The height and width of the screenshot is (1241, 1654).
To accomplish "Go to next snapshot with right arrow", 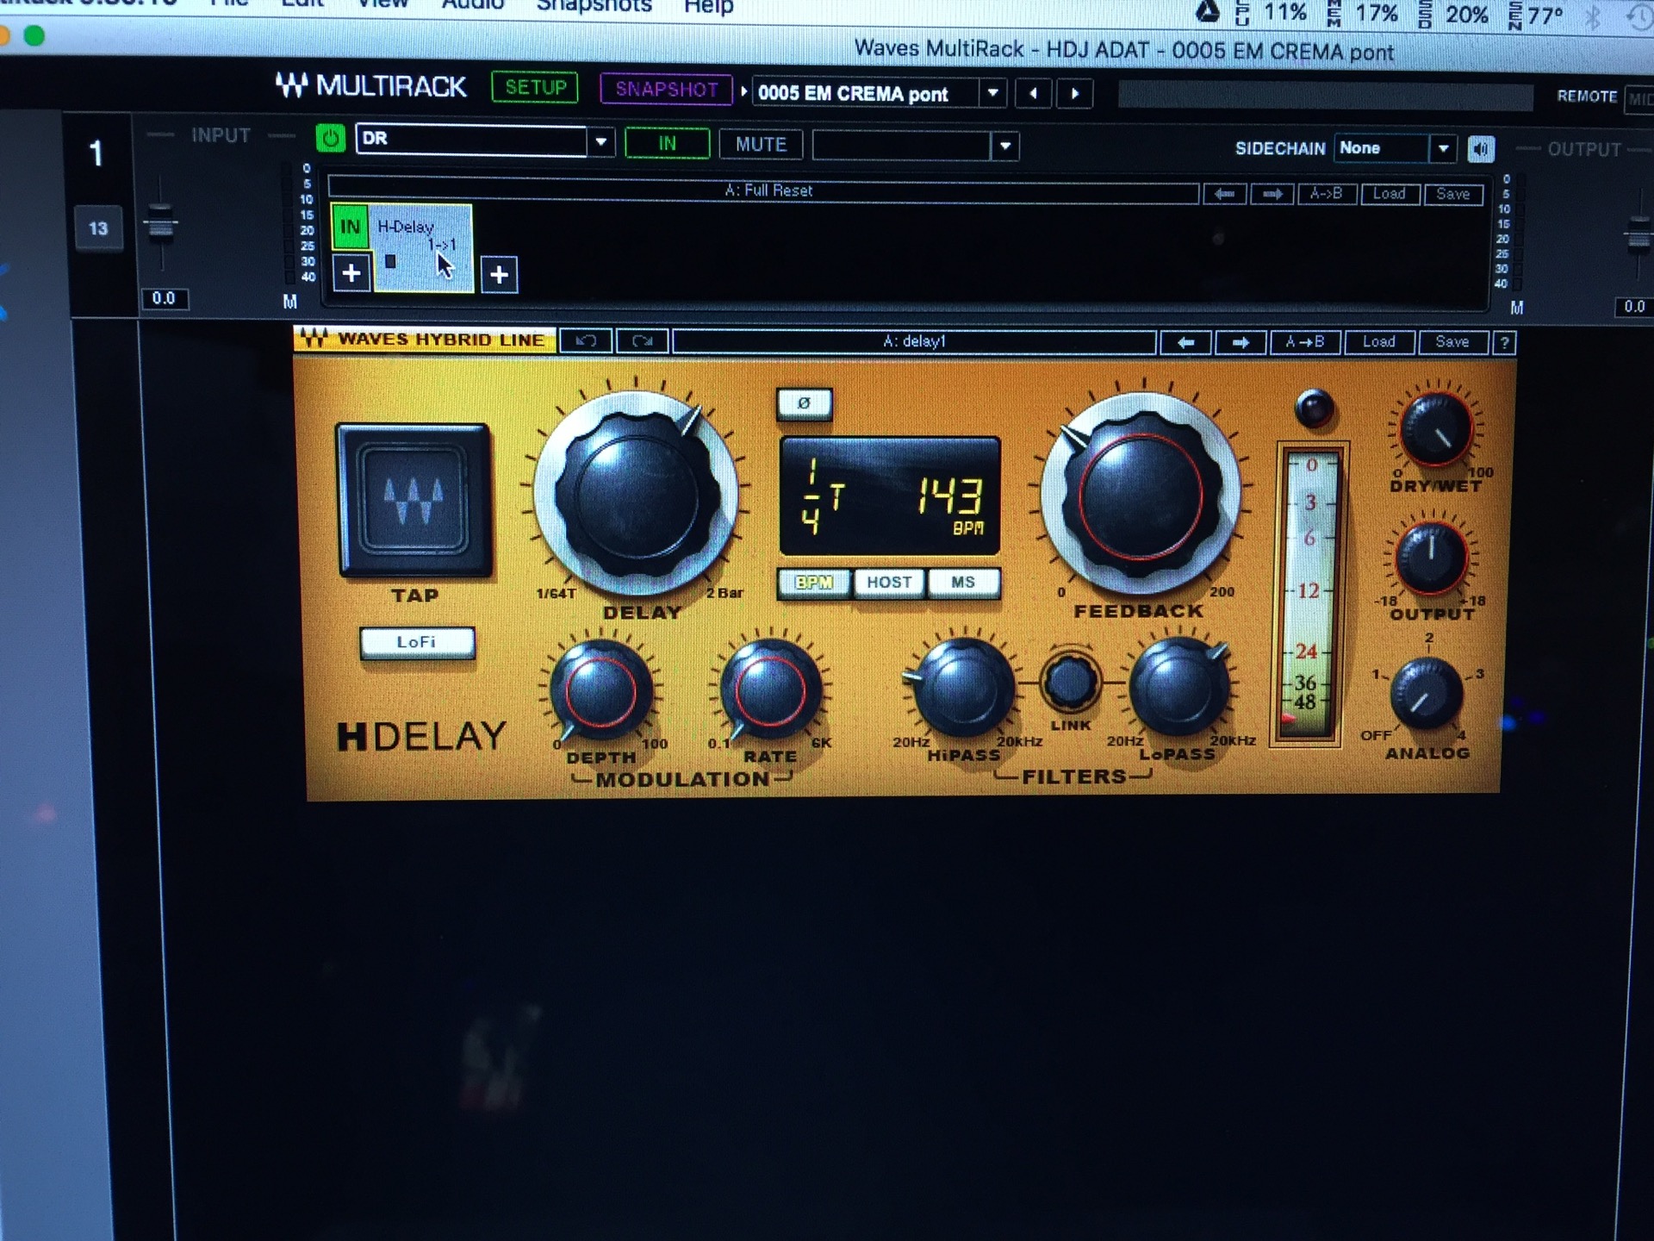I will (x=1075, y=93).
